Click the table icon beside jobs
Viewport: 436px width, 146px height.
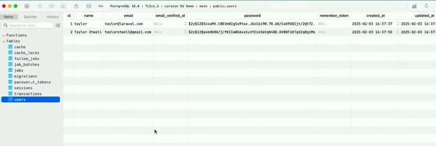[11, 71]
